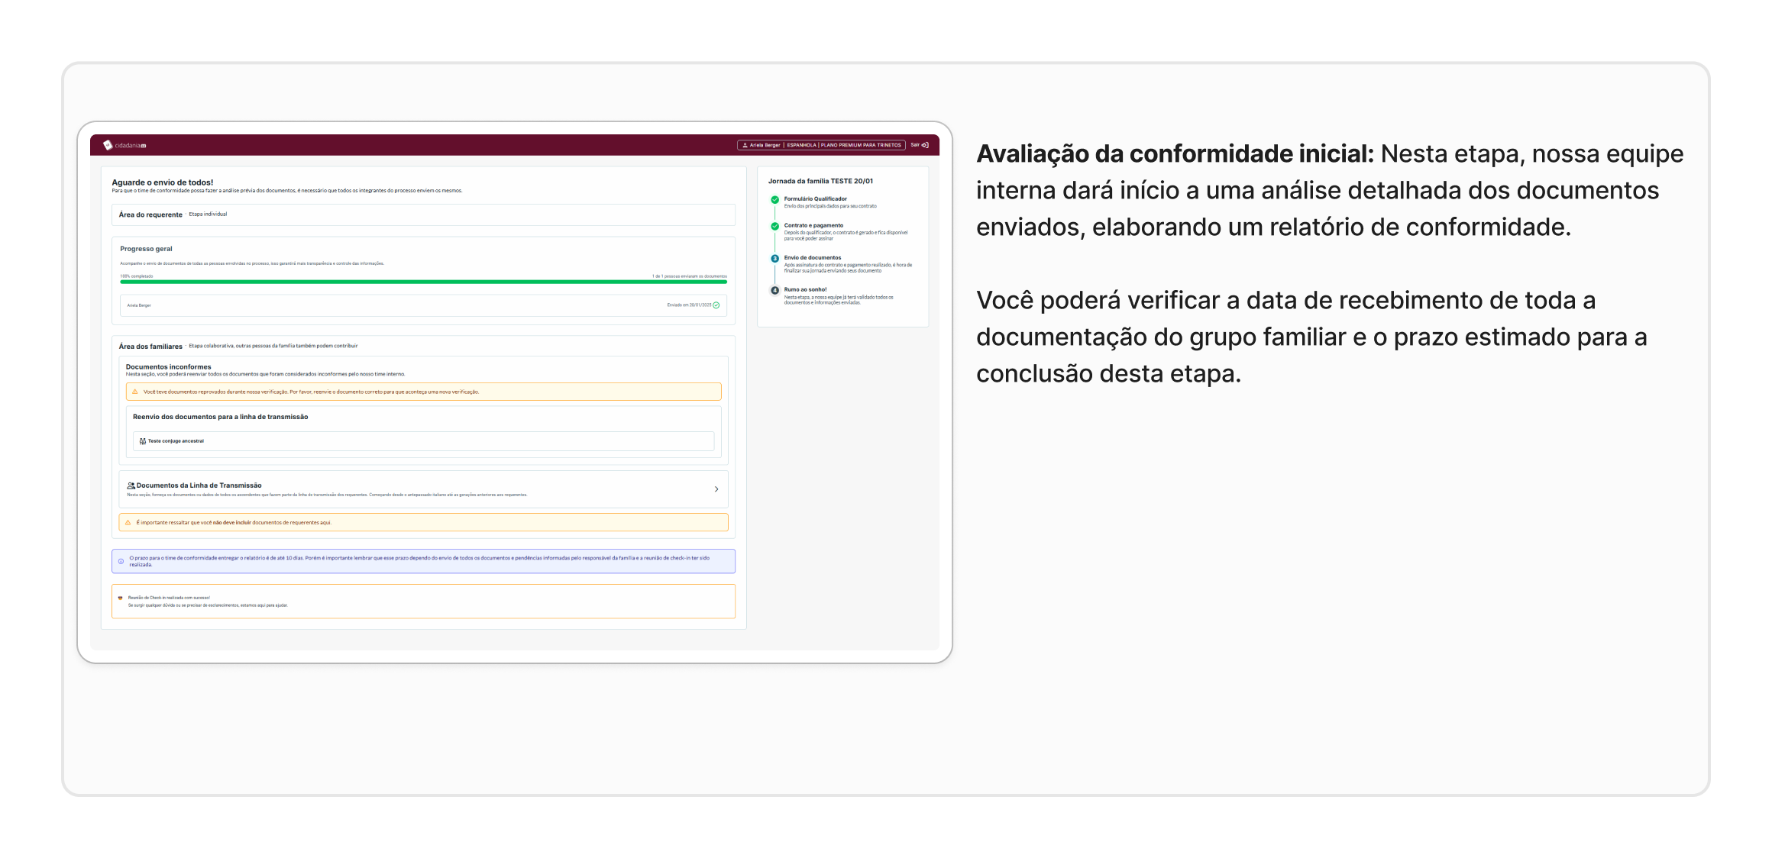Image resolution: width=1772 pixels, height=858 pixels.
Task: Click the cidadania logo in the header
Action: tap(124, 145)
